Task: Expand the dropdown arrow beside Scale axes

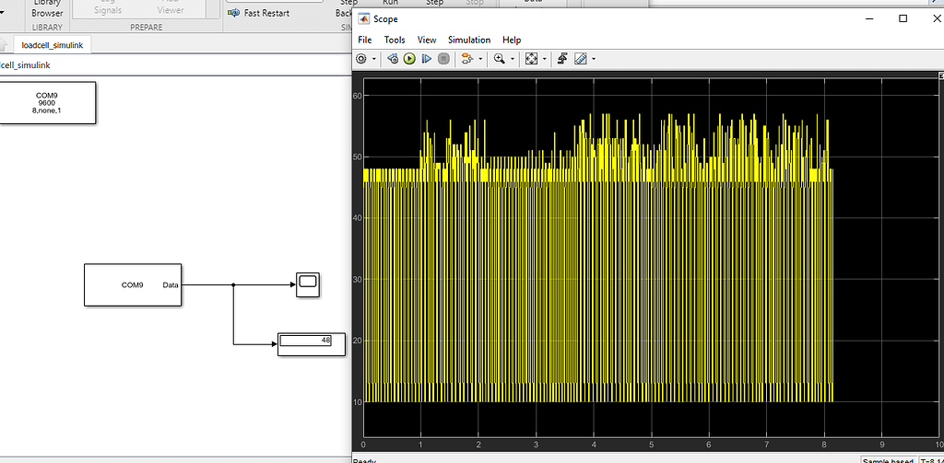Action: 545,59
